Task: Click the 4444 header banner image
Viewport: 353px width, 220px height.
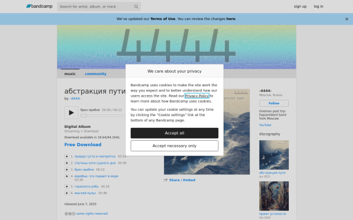Action: pyautogui.click(x=176, y=47)
